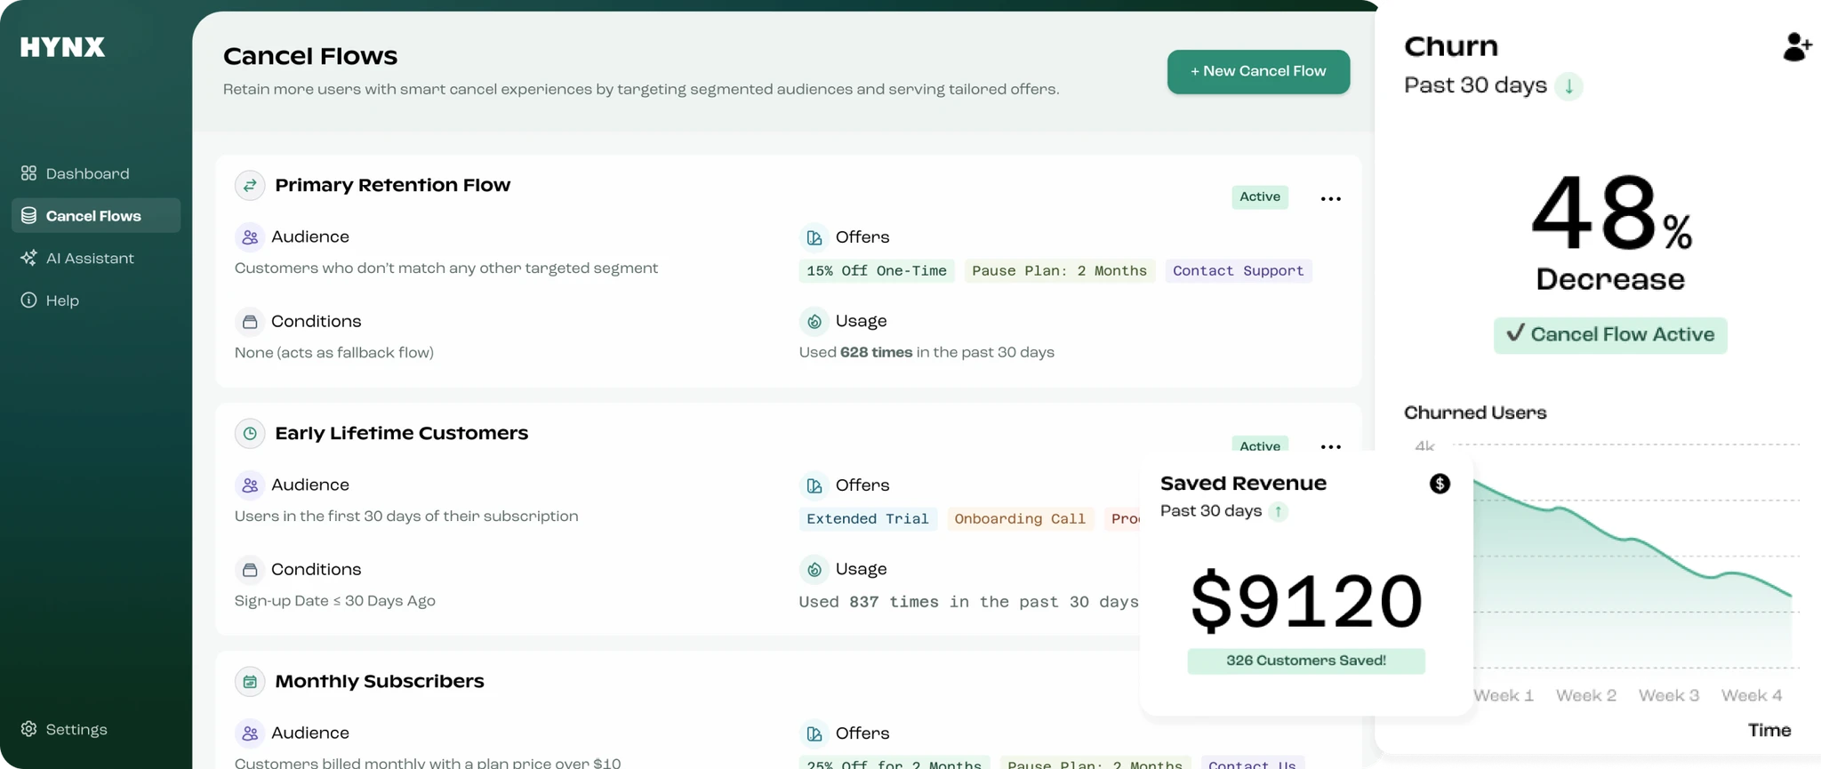Click up arrow in Saved Revenue card

click(1278, 511)
